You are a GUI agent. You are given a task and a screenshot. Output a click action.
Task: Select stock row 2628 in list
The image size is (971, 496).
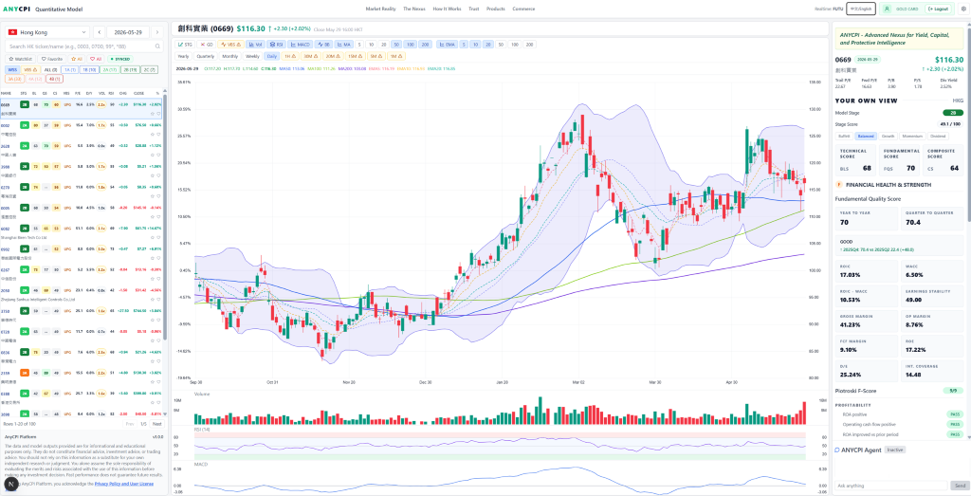click(82, 149)
